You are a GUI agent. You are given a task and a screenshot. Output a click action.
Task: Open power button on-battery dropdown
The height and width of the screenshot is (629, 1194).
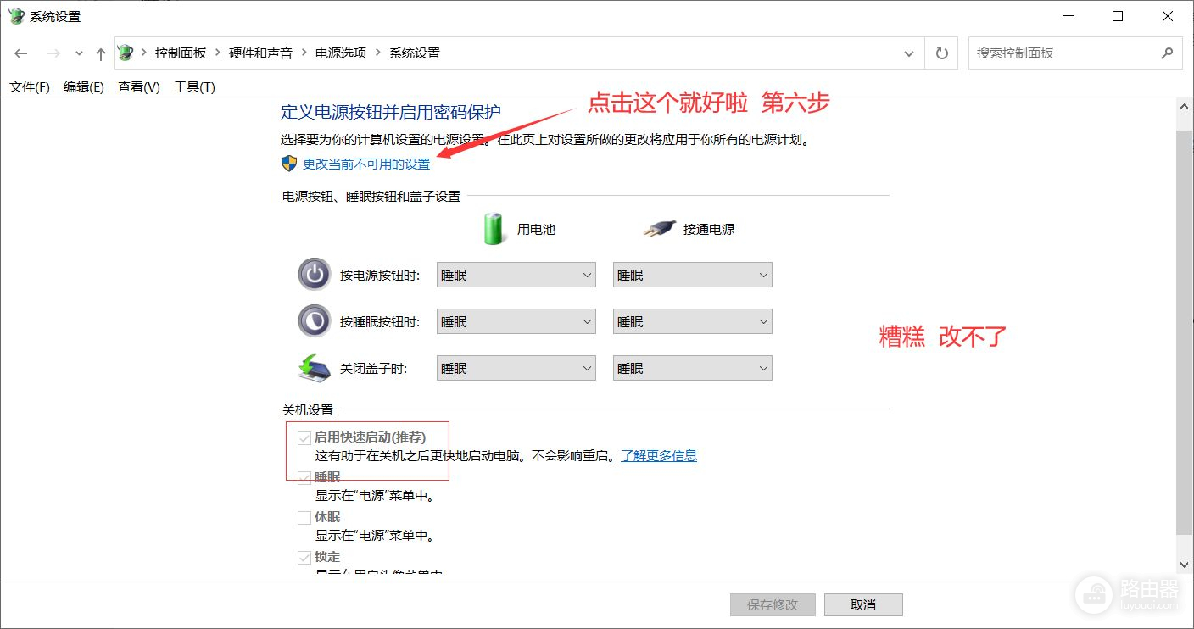516,275
